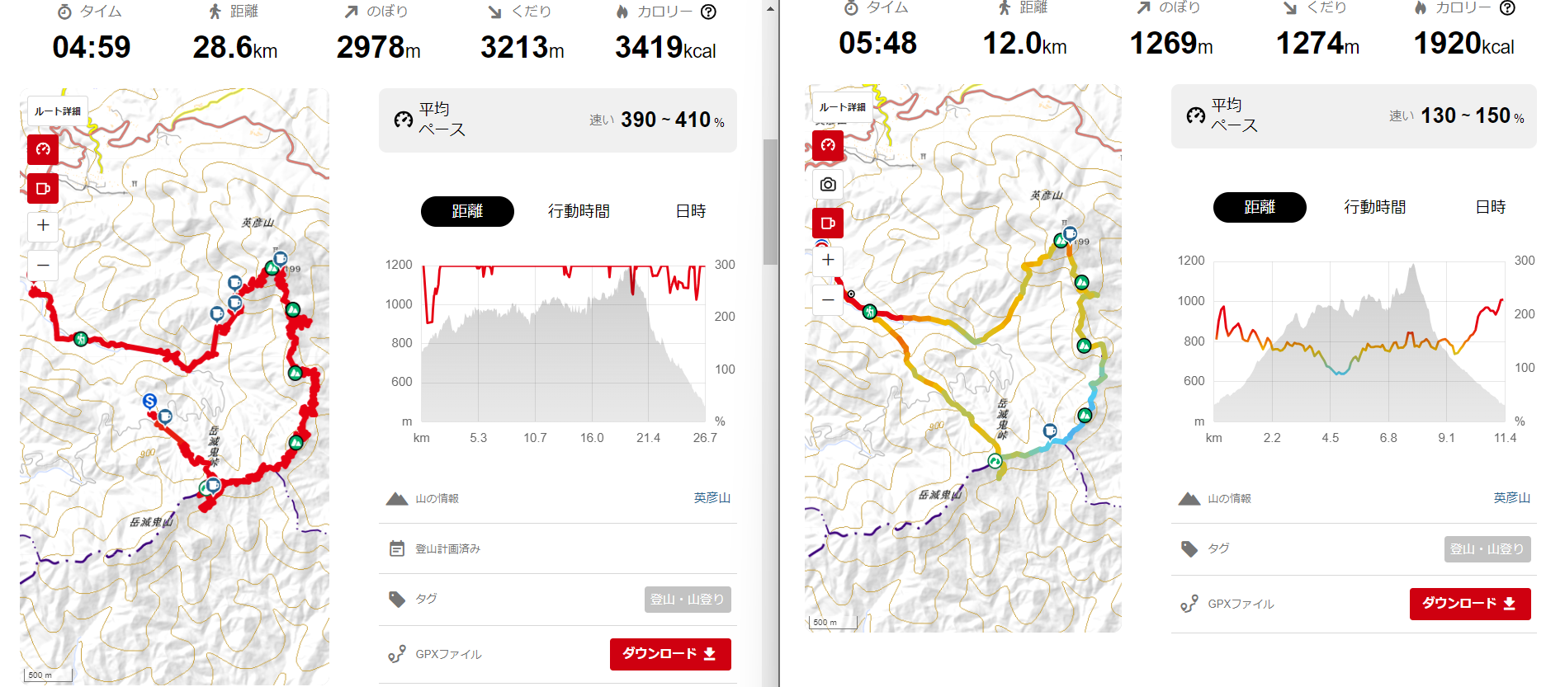This screenshot has width=1546, height=687.
Task: Zoom in on the right map
Action: tap(828, 260)
